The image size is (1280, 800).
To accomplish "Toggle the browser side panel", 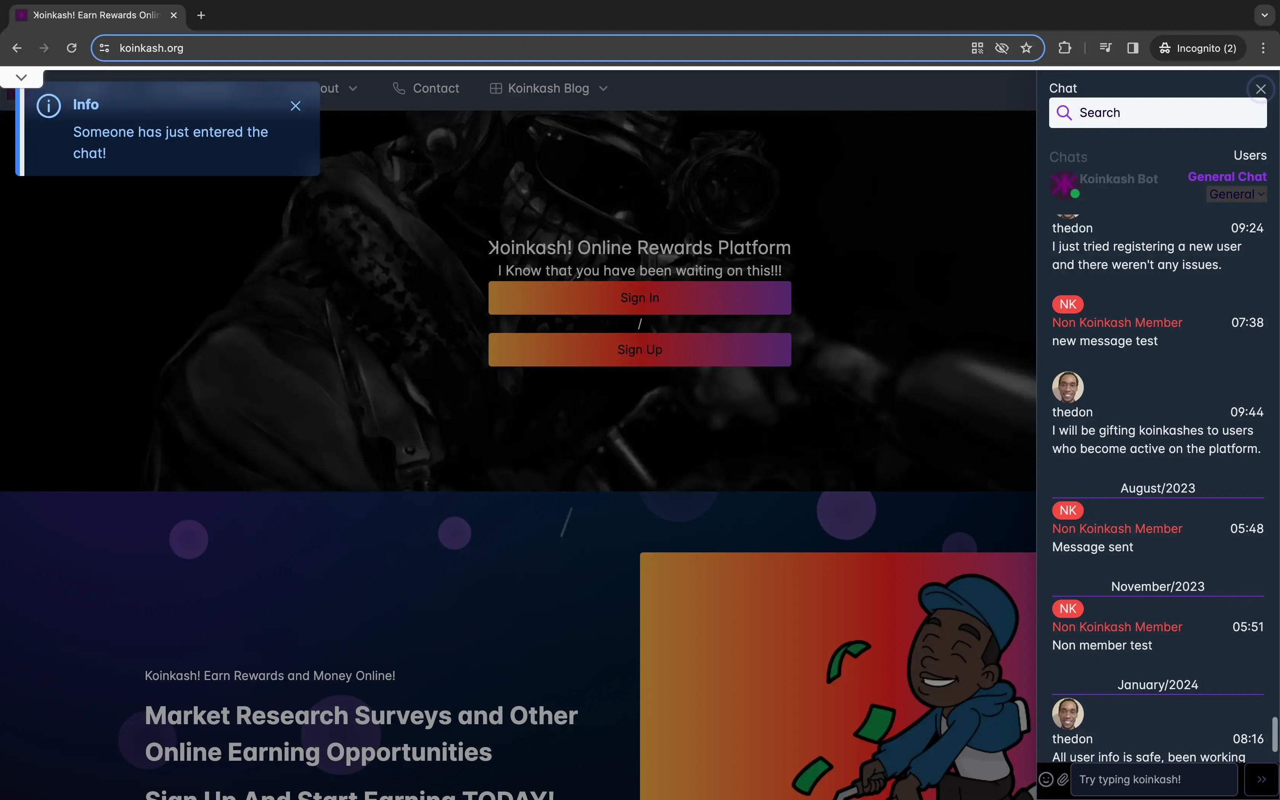I will 1133,48.
